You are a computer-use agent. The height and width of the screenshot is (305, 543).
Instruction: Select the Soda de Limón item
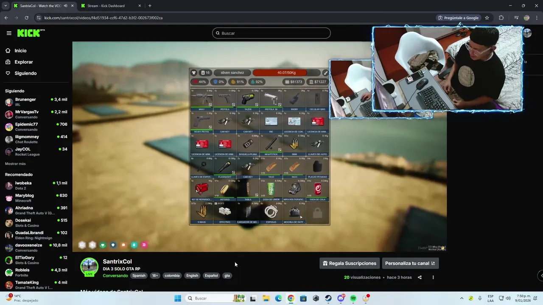[271, 190]
